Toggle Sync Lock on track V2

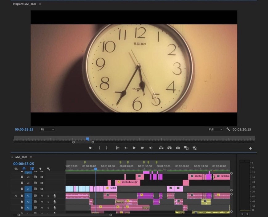(35, 183)
